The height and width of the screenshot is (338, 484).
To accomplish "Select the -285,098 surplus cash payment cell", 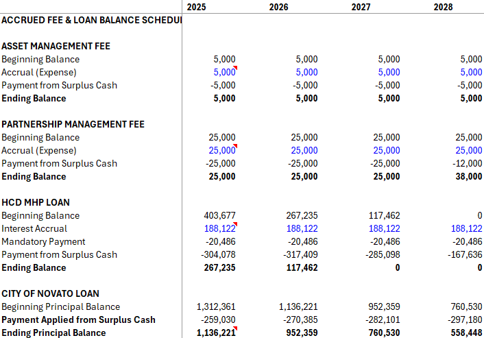I will click(383, 254).
